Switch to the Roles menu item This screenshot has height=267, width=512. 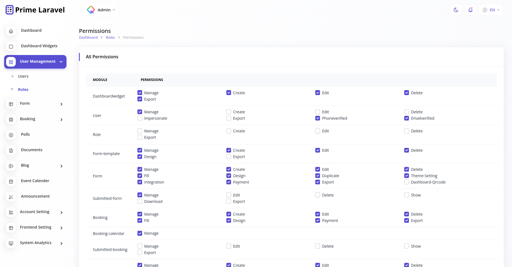point(23,89)
